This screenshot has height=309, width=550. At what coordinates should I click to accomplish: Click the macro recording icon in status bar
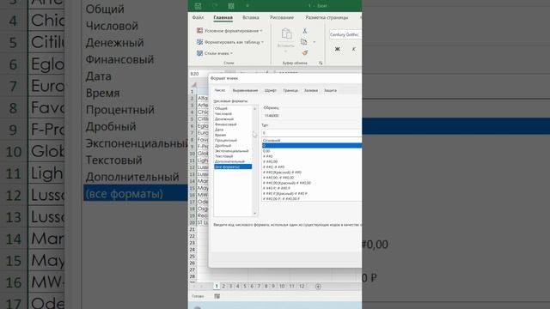(x=217, y=296)
